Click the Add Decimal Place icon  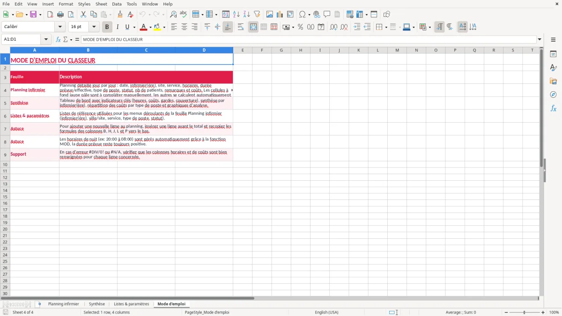[x=333, y=27]
